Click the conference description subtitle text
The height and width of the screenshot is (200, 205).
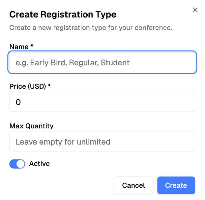pos(91,27)
